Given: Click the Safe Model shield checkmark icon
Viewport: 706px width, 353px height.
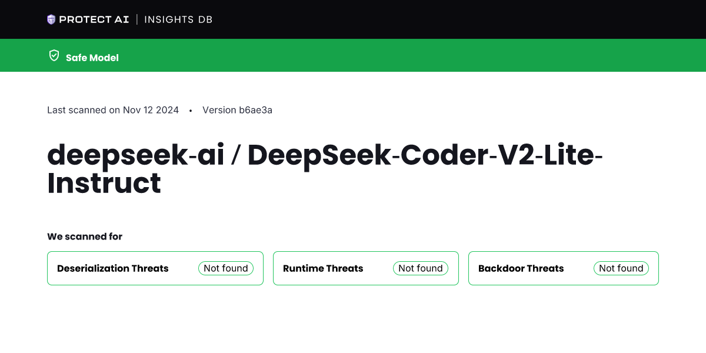Looking at the screenshot, I should [x=54, y=56].
